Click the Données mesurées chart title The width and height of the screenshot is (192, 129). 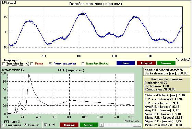(96, 4)
